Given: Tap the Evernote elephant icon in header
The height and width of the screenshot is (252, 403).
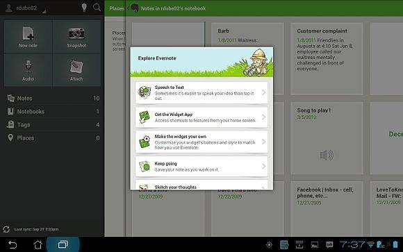Looking at the screenshot, I should click(x=134, y=8).
